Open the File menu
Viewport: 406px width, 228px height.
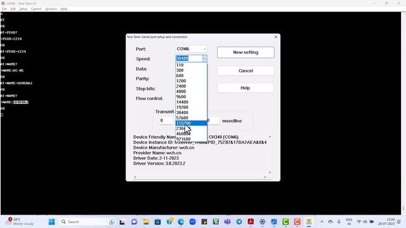tap(4, 9)
